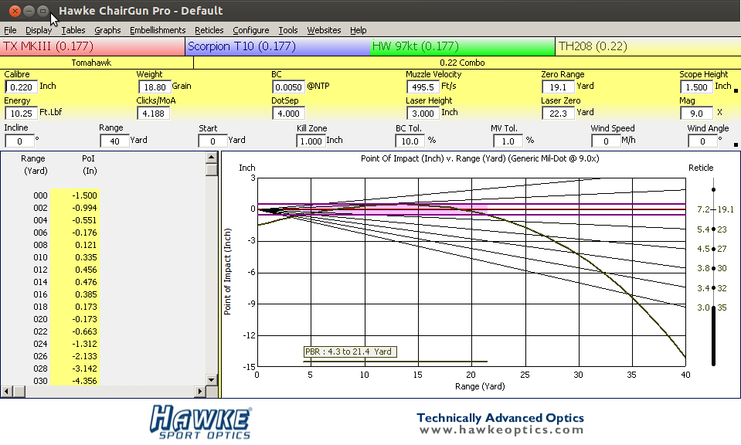Click the Weight grain input field
Image resolution: width=741 pixels, height=445 pixels.
155,87
